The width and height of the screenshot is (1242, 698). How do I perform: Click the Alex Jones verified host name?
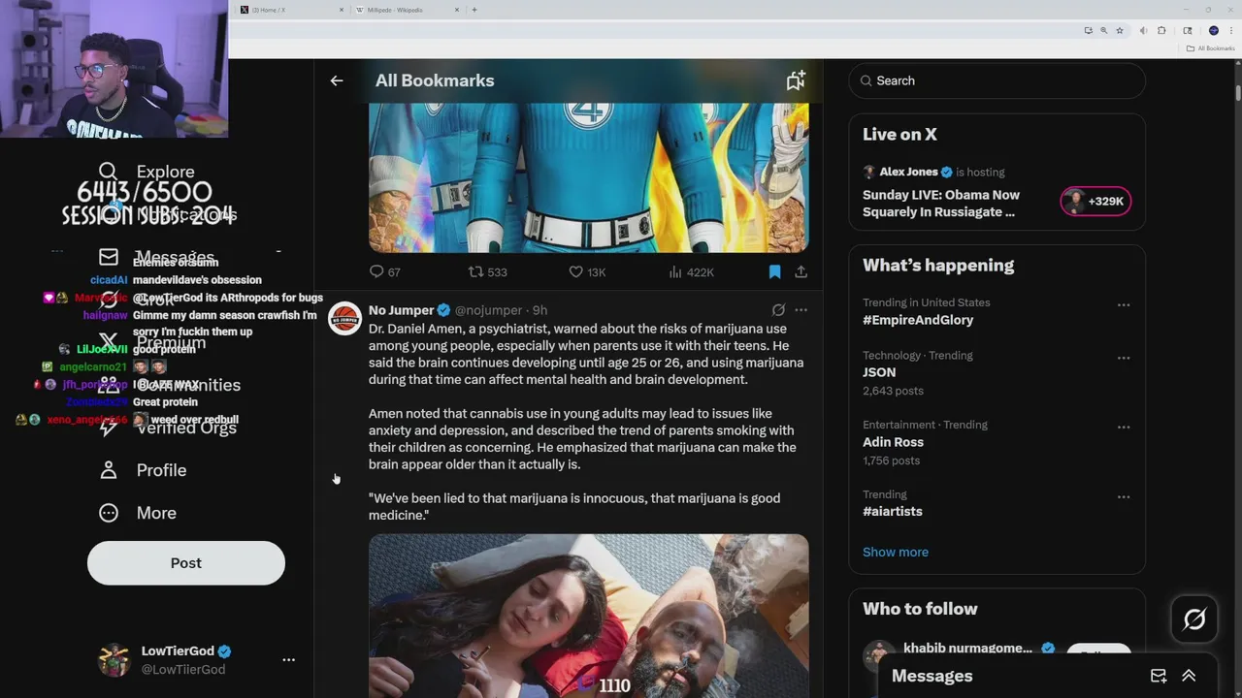click(908, 172)
